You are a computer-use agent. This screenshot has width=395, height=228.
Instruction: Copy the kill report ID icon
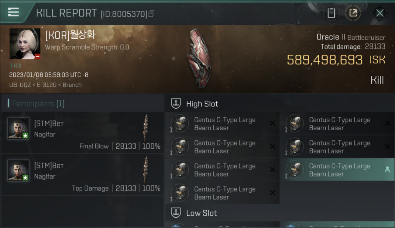coord(151,14)
